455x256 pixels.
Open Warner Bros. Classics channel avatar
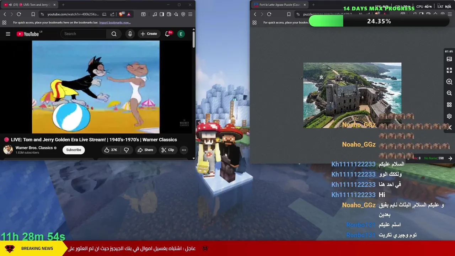(8, 150)
